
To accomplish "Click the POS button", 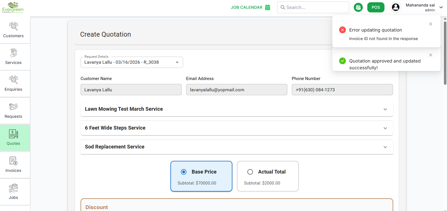I will 375,7.
